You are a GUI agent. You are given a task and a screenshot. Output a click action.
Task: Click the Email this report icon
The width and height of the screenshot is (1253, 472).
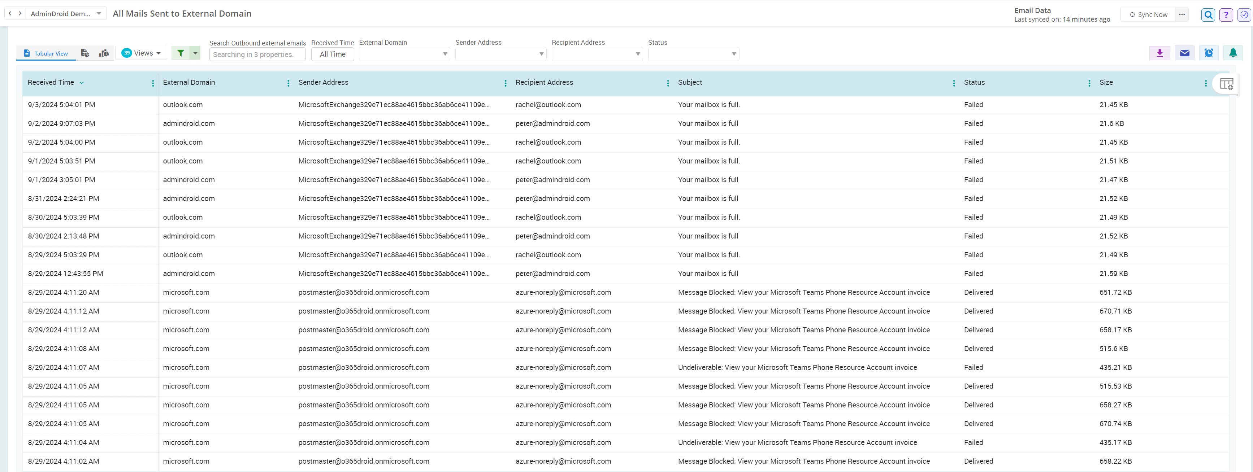click(1185, 53)
